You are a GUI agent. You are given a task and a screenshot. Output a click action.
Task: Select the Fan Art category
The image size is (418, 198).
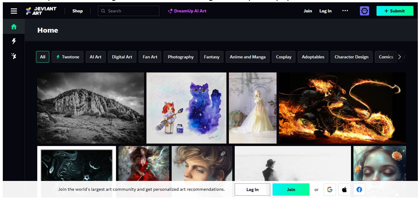150,57
